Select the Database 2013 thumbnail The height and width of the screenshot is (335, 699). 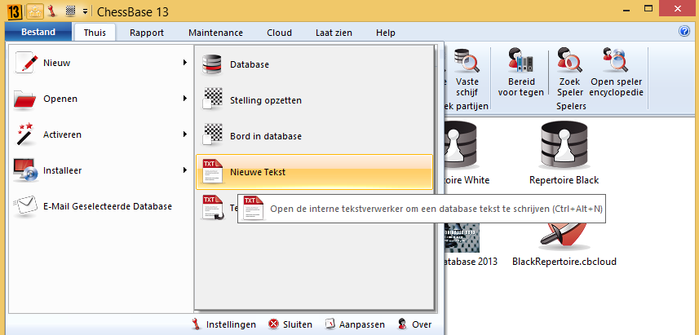pos(462,236)
